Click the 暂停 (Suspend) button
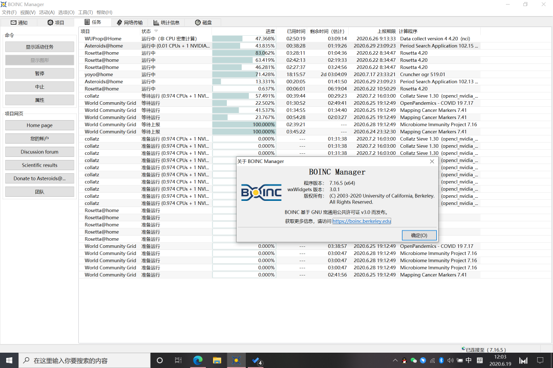The image size is (553, 368). click(x=39, y=73)
